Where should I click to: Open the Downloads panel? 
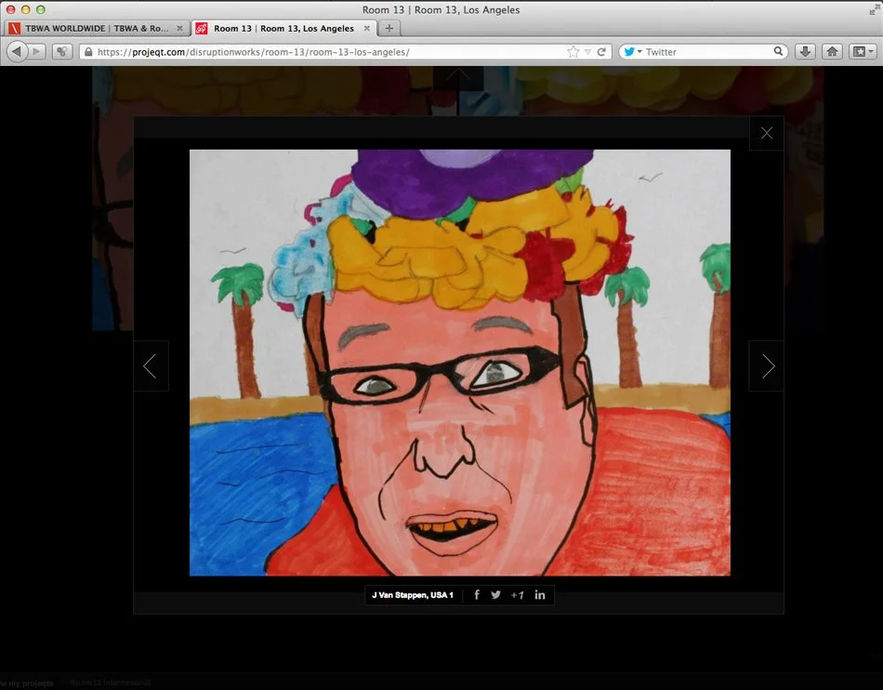(805, 51)
